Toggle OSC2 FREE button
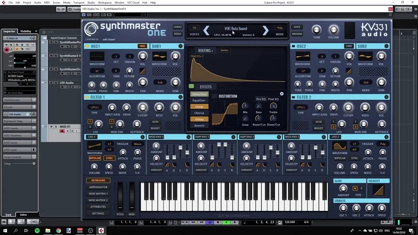The image size is (418, 235). coord(349,46)
